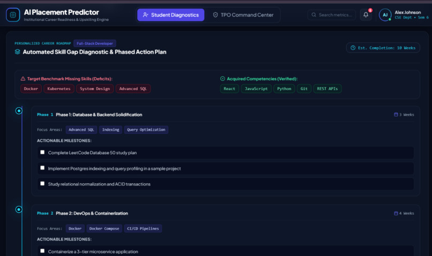
Task: Click the calendar icon next to 3 Weeks
Action: 396,115
